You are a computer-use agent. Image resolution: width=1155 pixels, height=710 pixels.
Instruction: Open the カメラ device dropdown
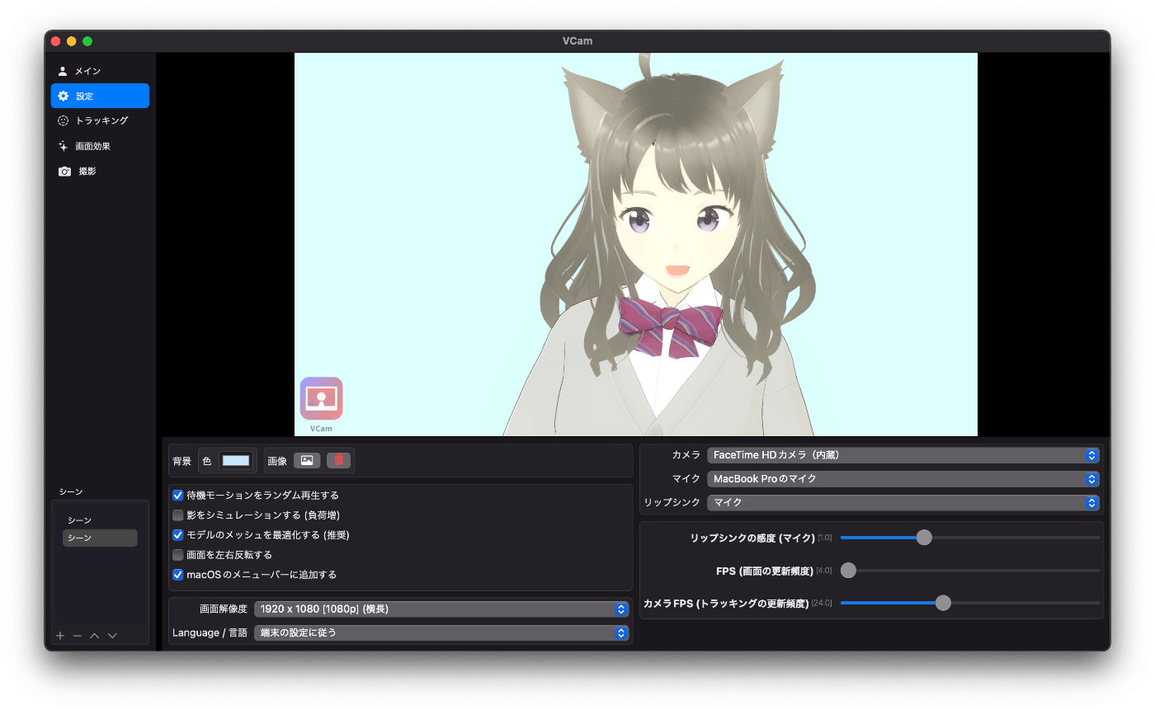[903, 455]
